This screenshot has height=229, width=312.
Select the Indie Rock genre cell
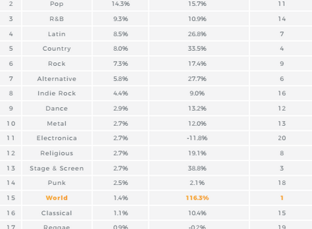(57, 94)
